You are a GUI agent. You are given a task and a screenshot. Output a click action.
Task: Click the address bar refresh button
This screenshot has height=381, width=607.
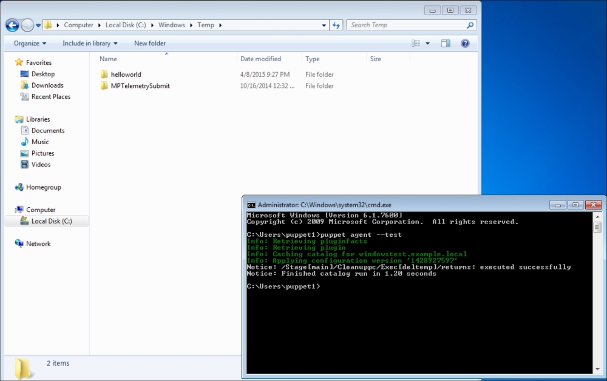click(x=336, y=25)
